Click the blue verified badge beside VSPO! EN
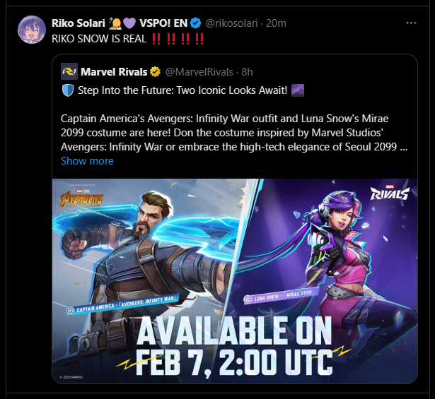The width and height of the screenshot is (435, 399). coord(196,23)
